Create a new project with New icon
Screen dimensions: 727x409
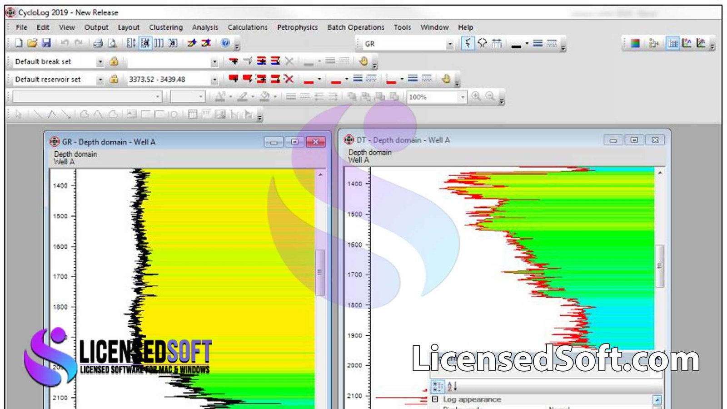coord(19,43)
